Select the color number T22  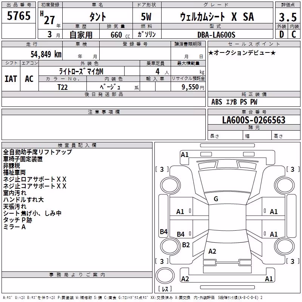tap(63, 87)
